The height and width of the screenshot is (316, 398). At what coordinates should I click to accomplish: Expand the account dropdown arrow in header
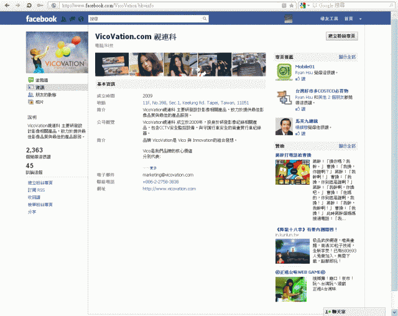(x=360, y=19)
